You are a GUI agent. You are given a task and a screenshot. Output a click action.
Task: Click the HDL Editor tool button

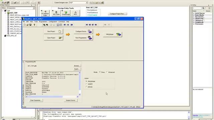(x=56, y=13)
